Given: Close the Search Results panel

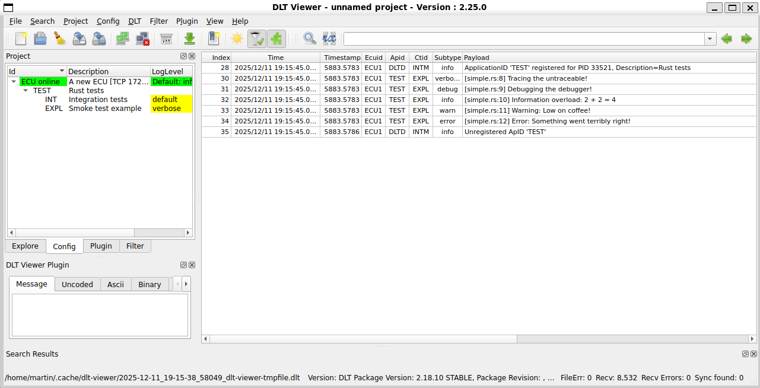Looking at the screenshot, I should [x=753, y=354].
